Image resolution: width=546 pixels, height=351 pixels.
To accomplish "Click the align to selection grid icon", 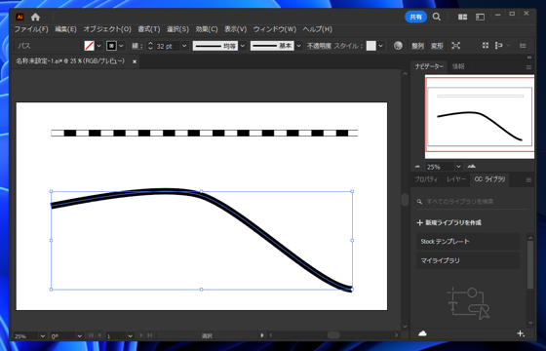I will pos(486,46).
